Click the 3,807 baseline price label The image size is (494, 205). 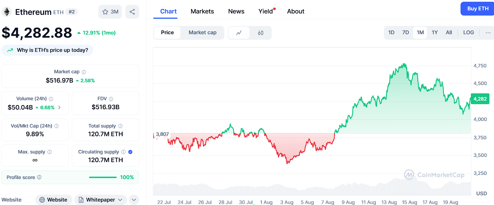(x=162, y=134)
